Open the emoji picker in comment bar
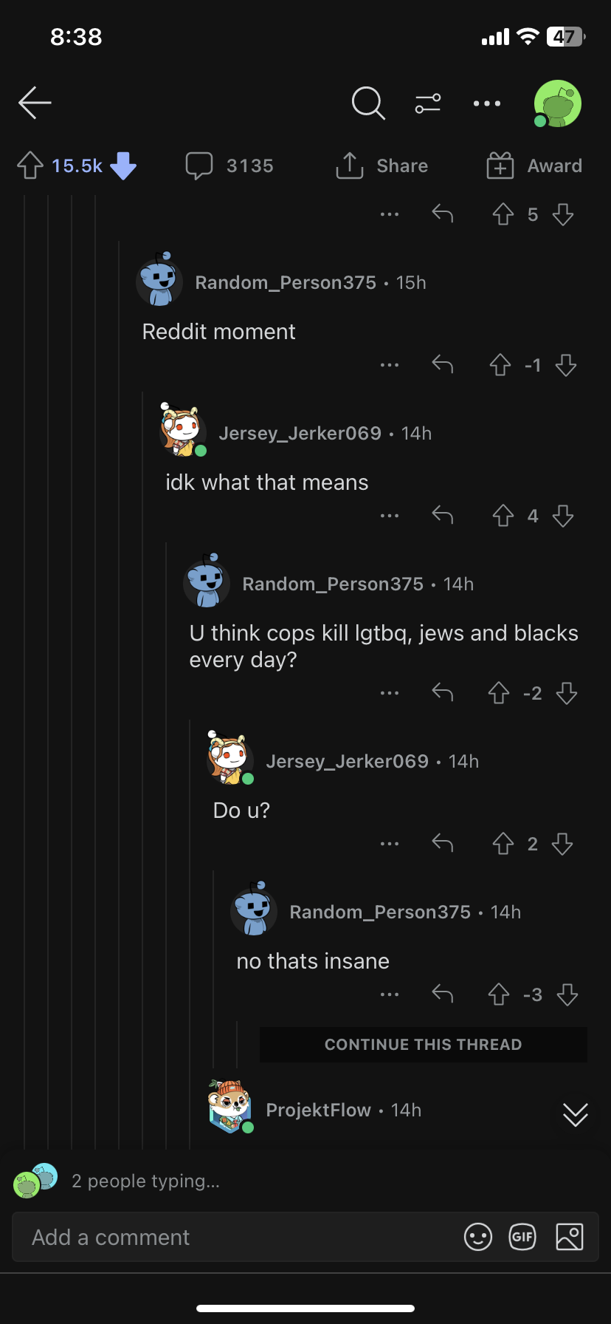 click(478, 1237)
